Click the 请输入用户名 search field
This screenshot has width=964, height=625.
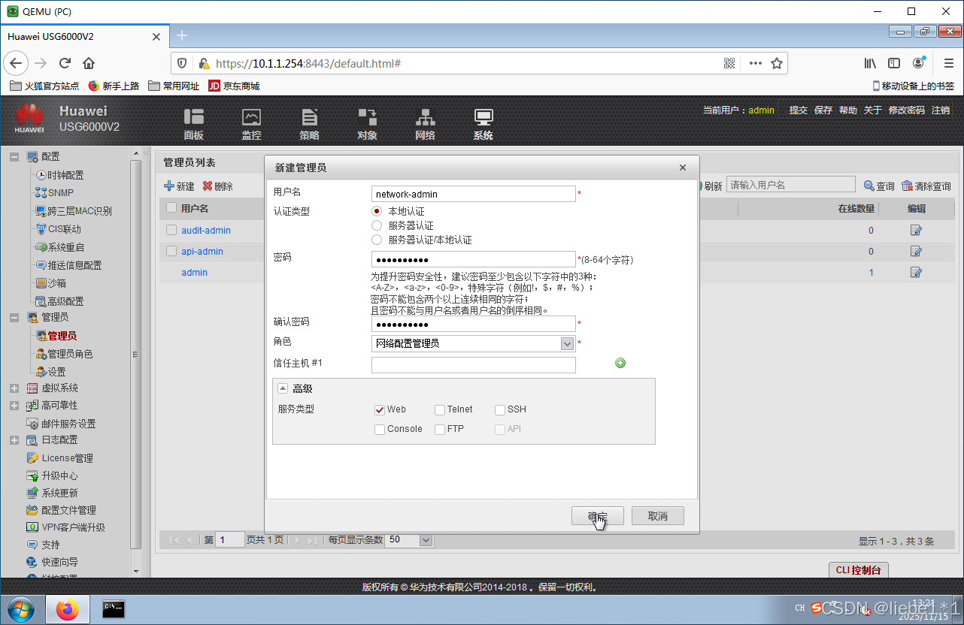[791, 185]
